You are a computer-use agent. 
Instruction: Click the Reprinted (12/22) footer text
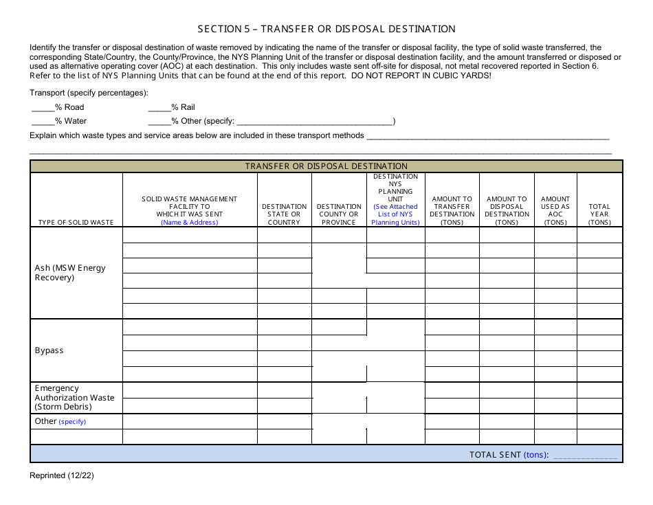(62, 475)
